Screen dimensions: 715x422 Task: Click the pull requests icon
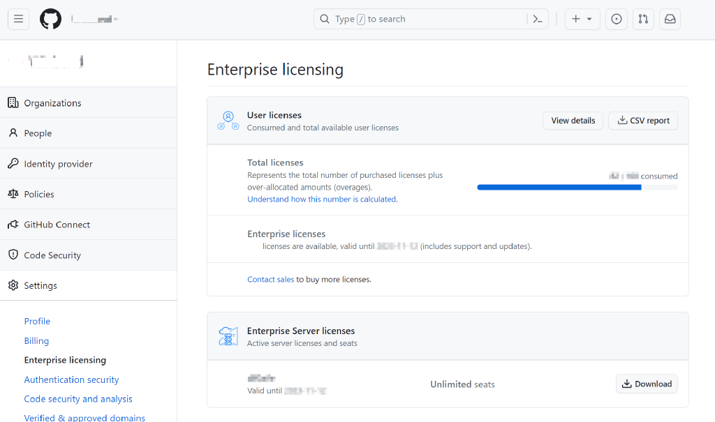click(x=643, y=19)
